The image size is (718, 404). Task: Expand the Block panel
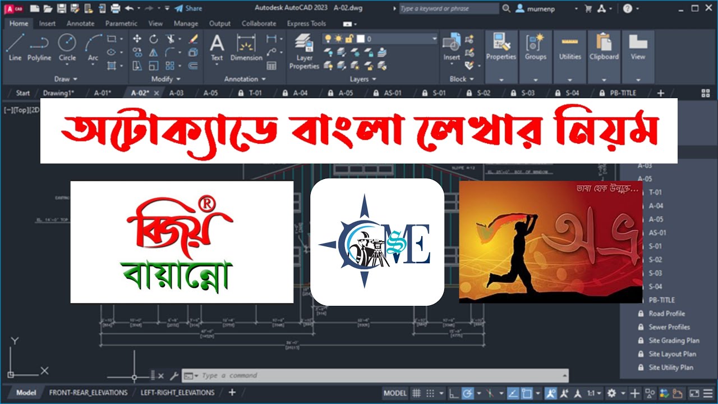click(x=462, y=79)
